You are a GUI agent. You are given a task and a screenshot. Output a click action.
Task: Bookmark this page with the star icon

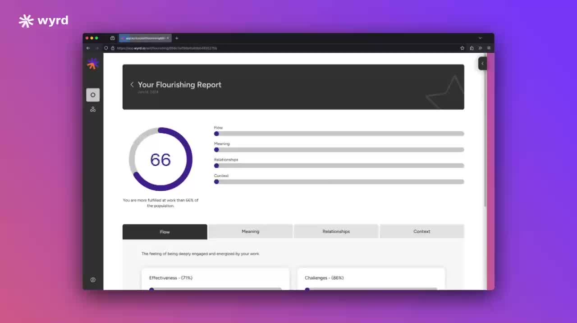pos(462,48)
